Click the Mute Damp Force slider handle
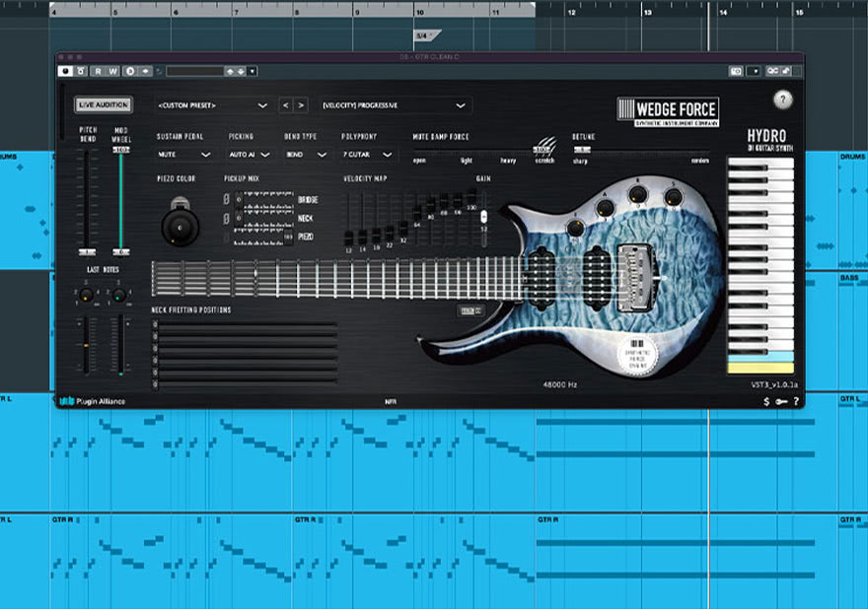868x609 pixels. click(542, 150)
